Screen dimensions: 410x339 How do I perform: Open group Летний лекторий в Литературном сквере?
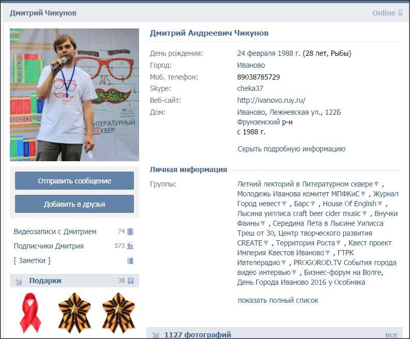[305, 184]
